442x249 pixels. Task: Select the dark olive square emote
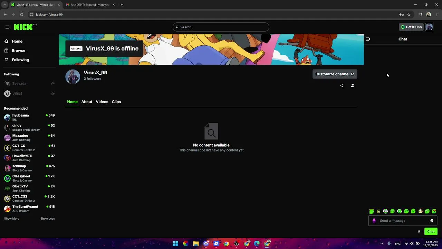pyautogui.click(x=378, y=211)
